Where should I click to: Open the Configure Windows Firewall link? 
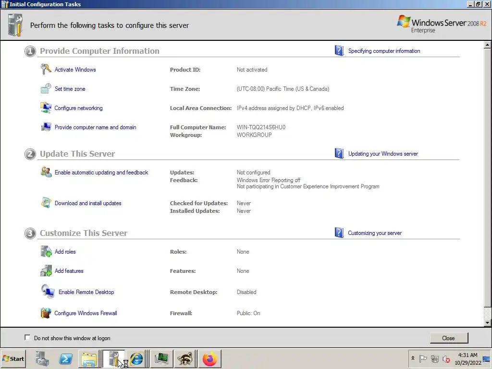(86, 313)
